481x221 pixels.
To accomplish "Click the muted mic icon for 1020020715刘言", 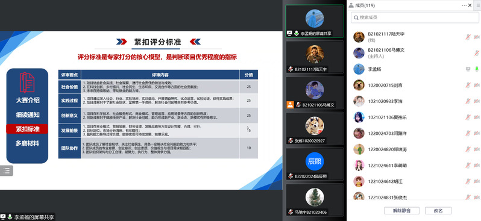I will pos(468,86).
